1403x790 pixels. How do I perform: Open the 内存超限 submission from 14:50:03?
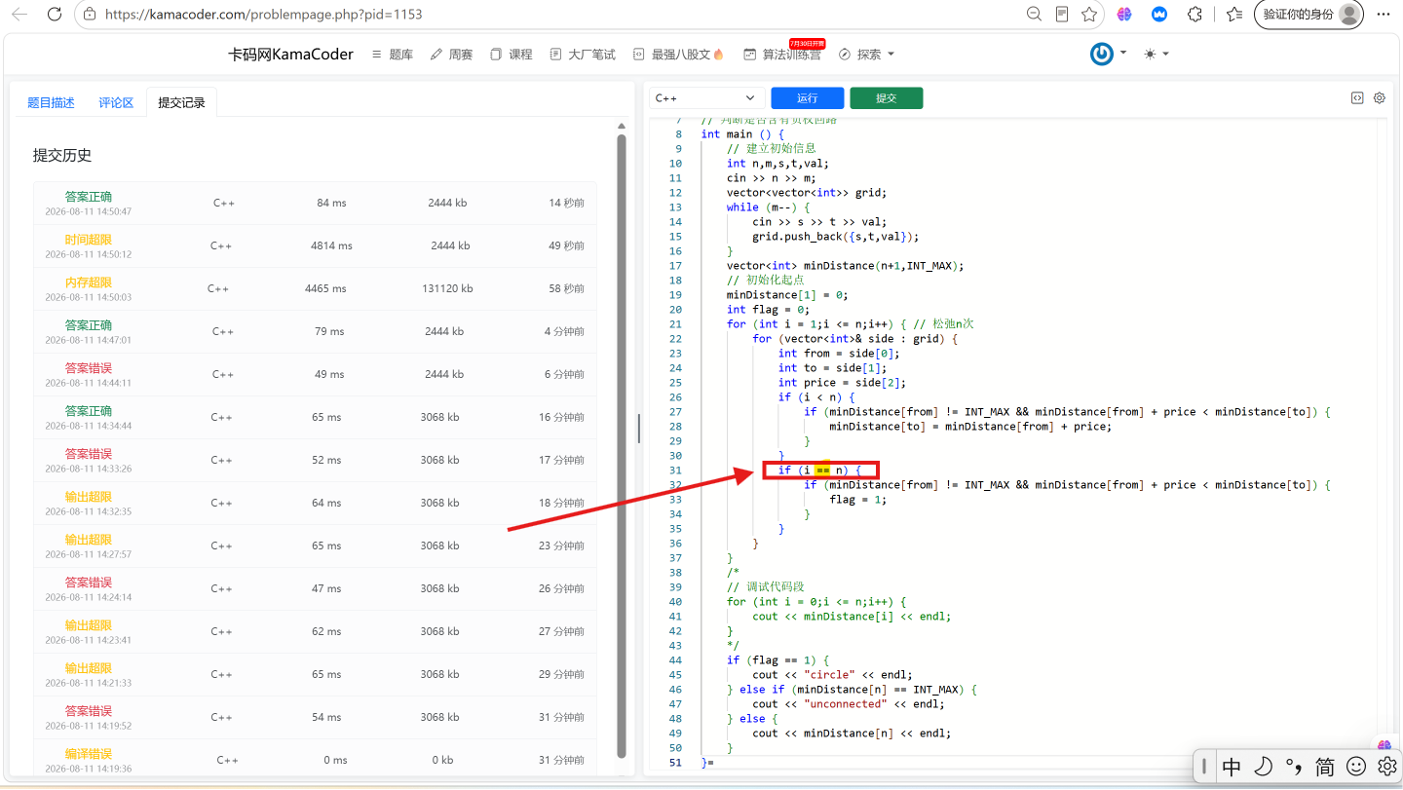(x=315, y=288)
